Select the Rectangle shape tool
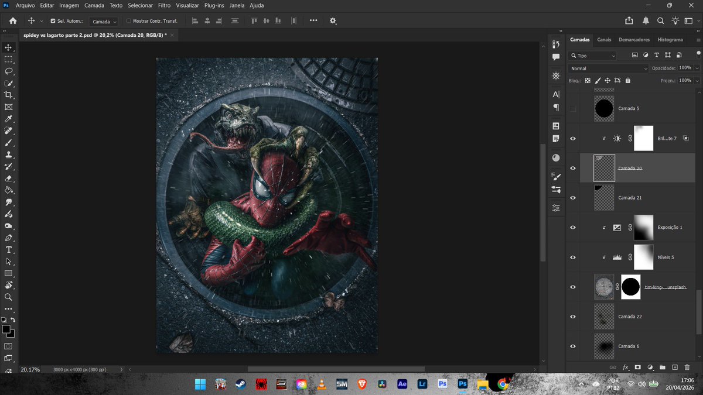This screenshot has height=395, width=703. pos(8,273)
